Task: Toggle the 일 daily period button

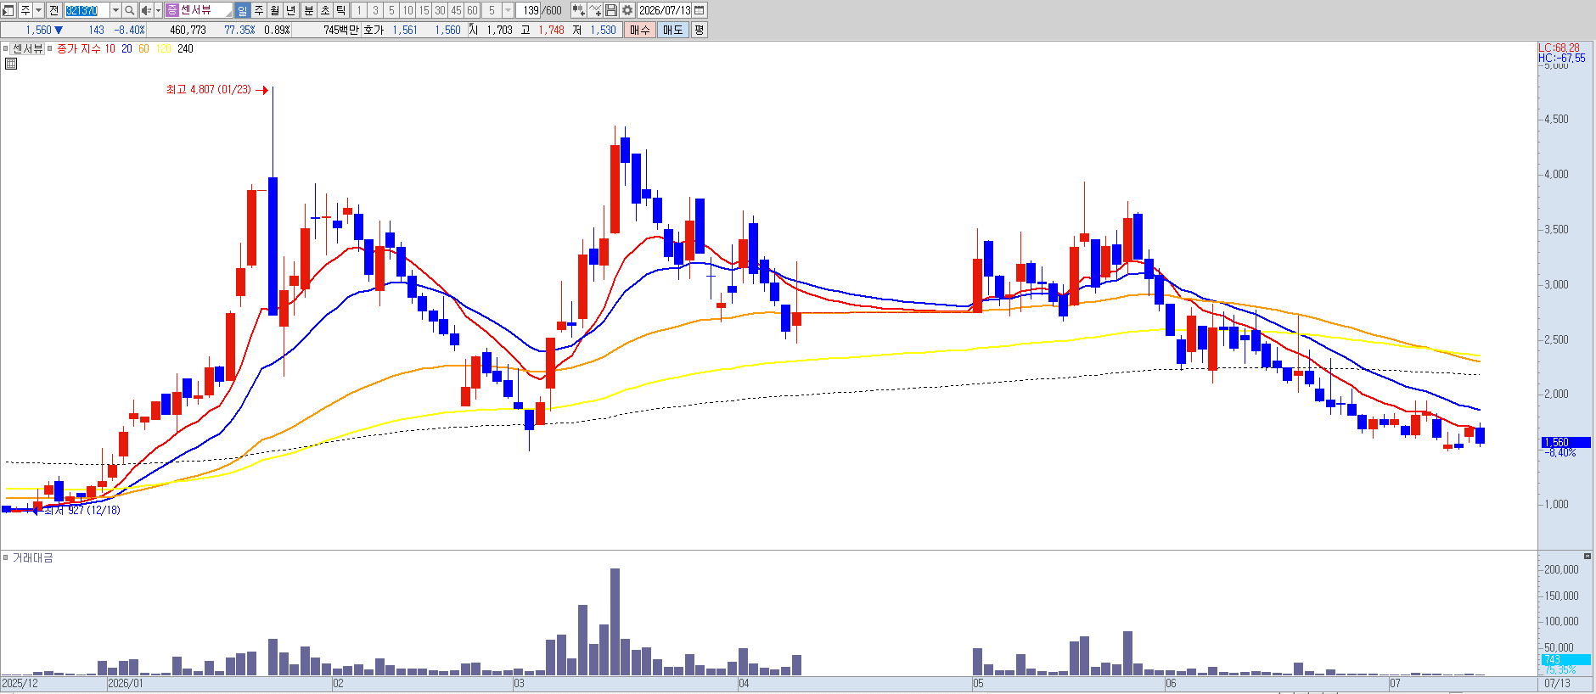Action: pos(243,10)
